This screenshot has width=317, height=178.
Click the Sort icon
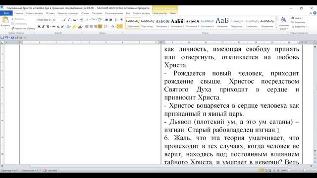pos(116,20)
